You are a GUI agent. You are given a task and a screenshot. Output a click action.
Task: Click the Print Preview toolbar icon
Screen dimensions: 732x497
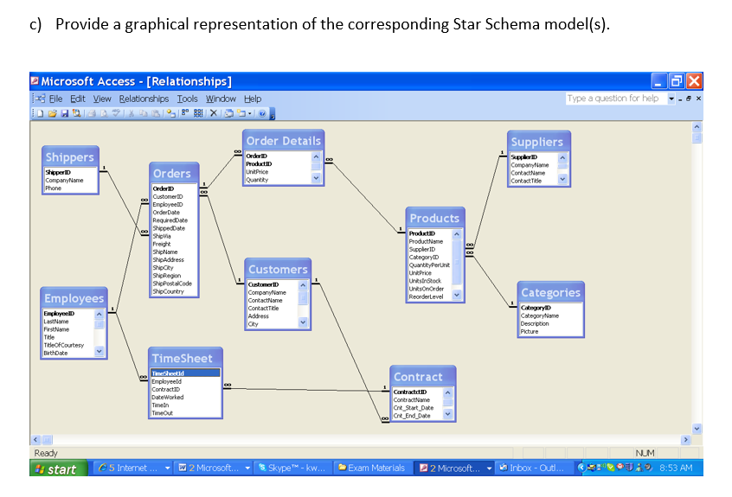pos(104,113)
